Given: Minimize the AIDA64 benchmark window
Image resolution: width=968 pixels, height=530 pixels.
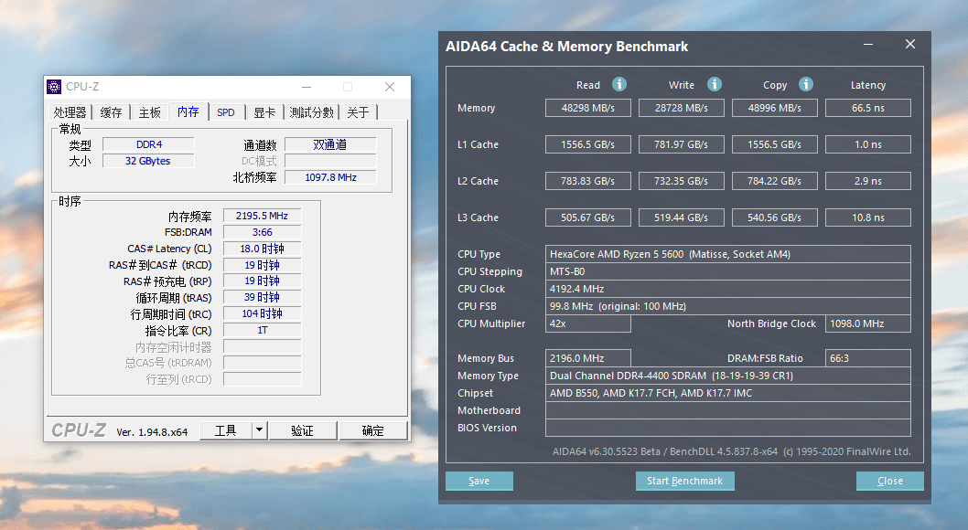Looking at the screenshot, I should tap(868, 45).
